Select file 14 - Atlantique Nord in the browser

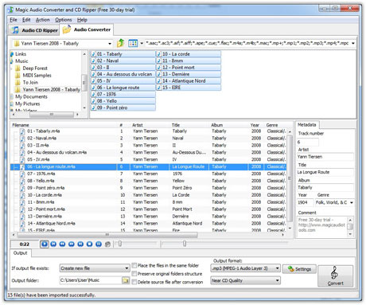189,80
